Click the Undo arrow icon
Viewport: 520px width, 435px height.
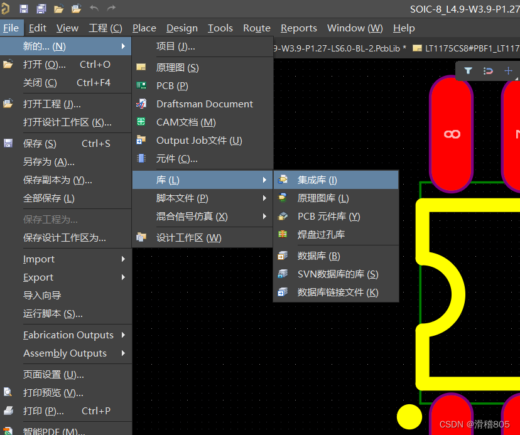click(x=94, y=8)
